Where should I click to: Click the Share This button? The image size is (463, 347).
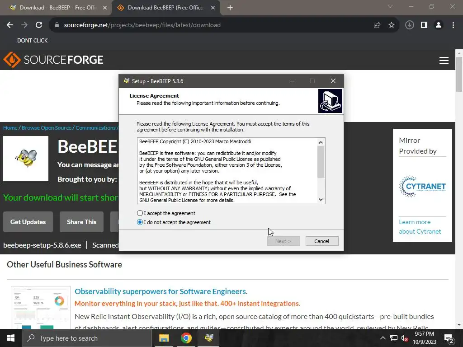tap(81, 222)
